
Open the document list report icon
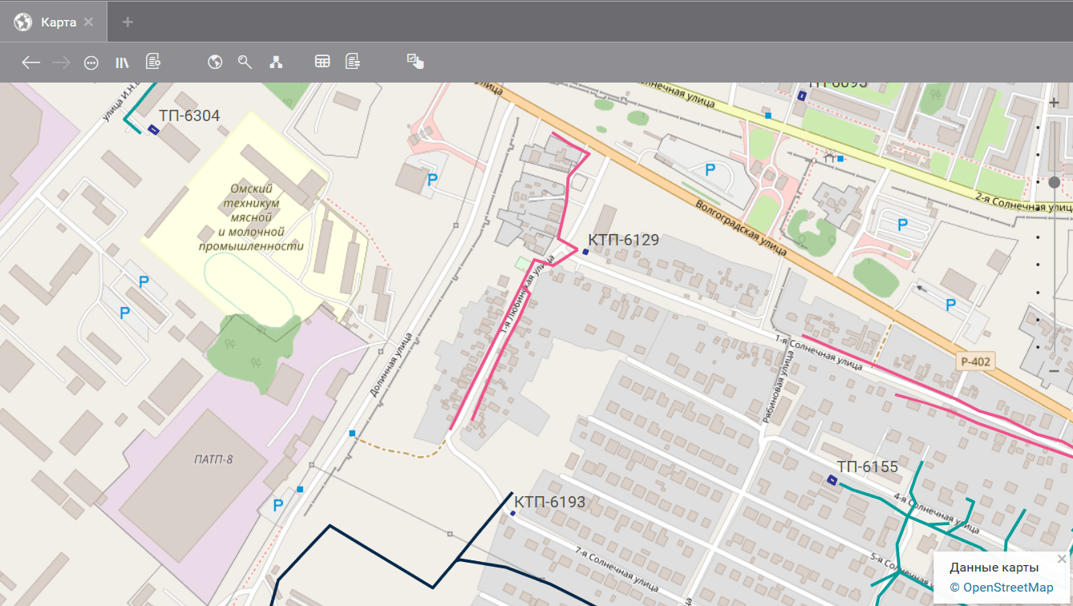coord(353,62)
